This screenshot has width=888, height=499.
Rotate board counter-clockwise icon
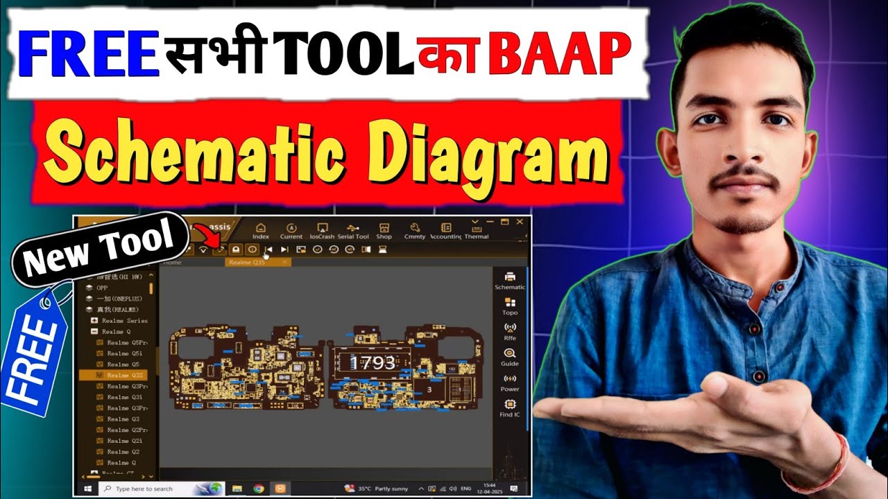tap(334, 249)
